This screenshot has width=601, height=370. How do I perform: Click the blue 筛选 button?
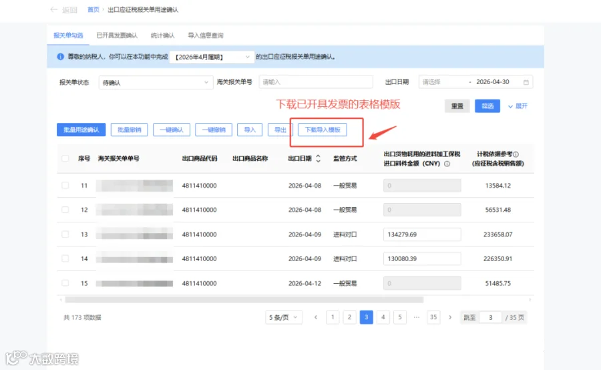click(487, 106)
